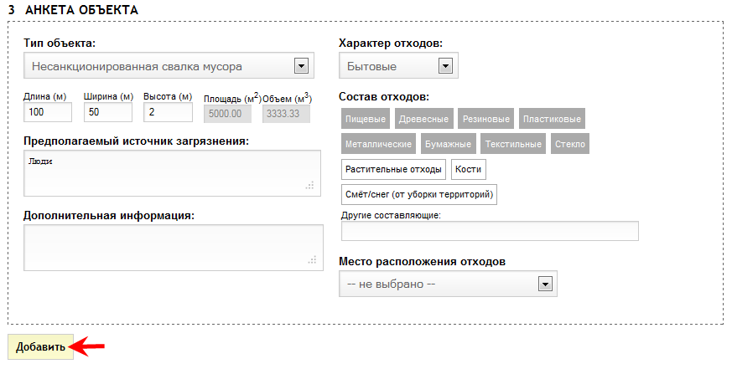This screenshot has height=369, width=732.
Task: Toggle the Стекло waste tag
Action: [x=570, y=144]
